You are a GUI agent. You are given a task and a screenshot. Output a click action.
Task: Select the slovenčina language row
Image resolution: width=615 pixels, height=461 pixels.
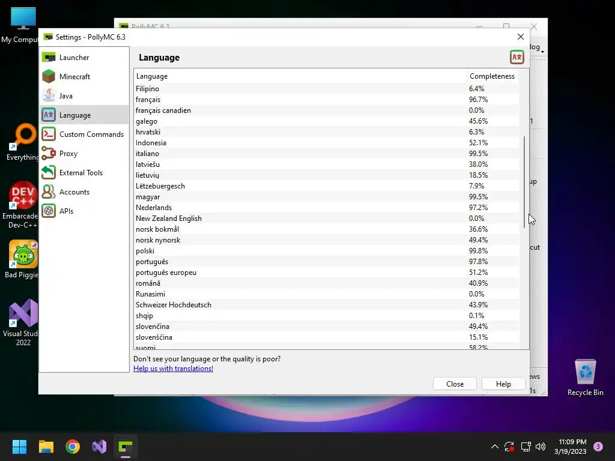coord(327,327)
